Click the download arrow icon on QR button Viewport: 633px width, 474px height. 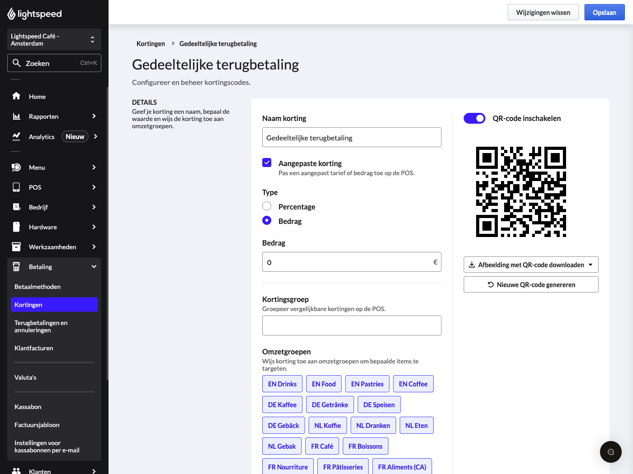pos(472,265)
